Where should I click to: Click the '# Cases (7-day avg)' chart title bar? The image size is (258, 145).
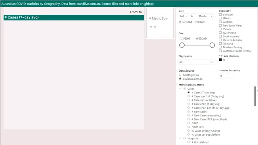[74, 18]
